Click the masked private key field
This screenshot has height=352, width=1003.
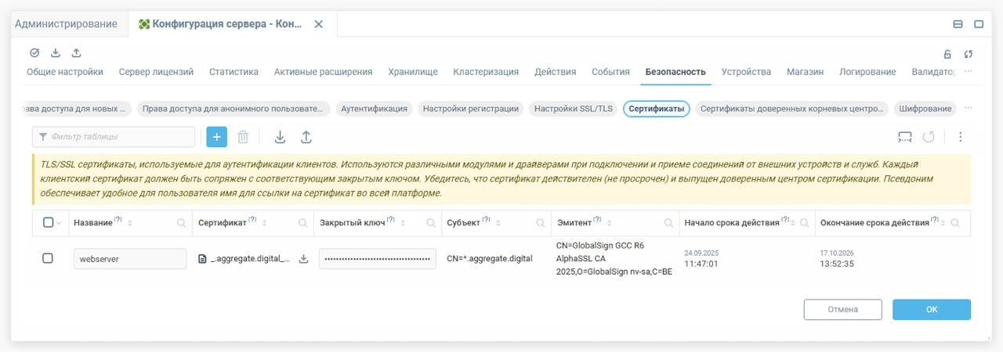point(377,259)
